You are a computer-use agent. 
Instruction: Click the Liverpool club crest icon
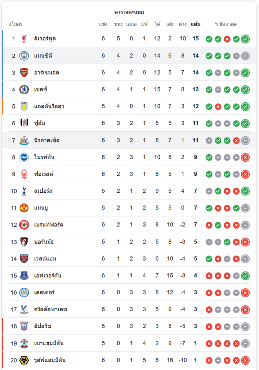[24, 39]
